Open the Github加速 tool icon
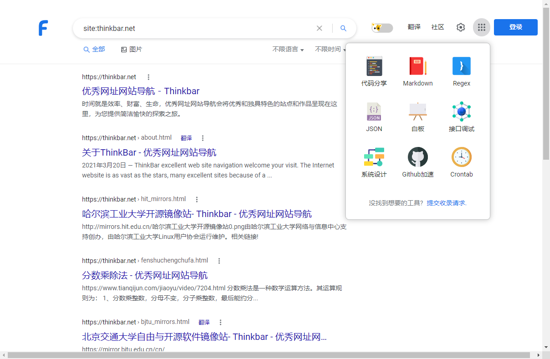The height and width of the screenshot is (359, 550). 418,157
